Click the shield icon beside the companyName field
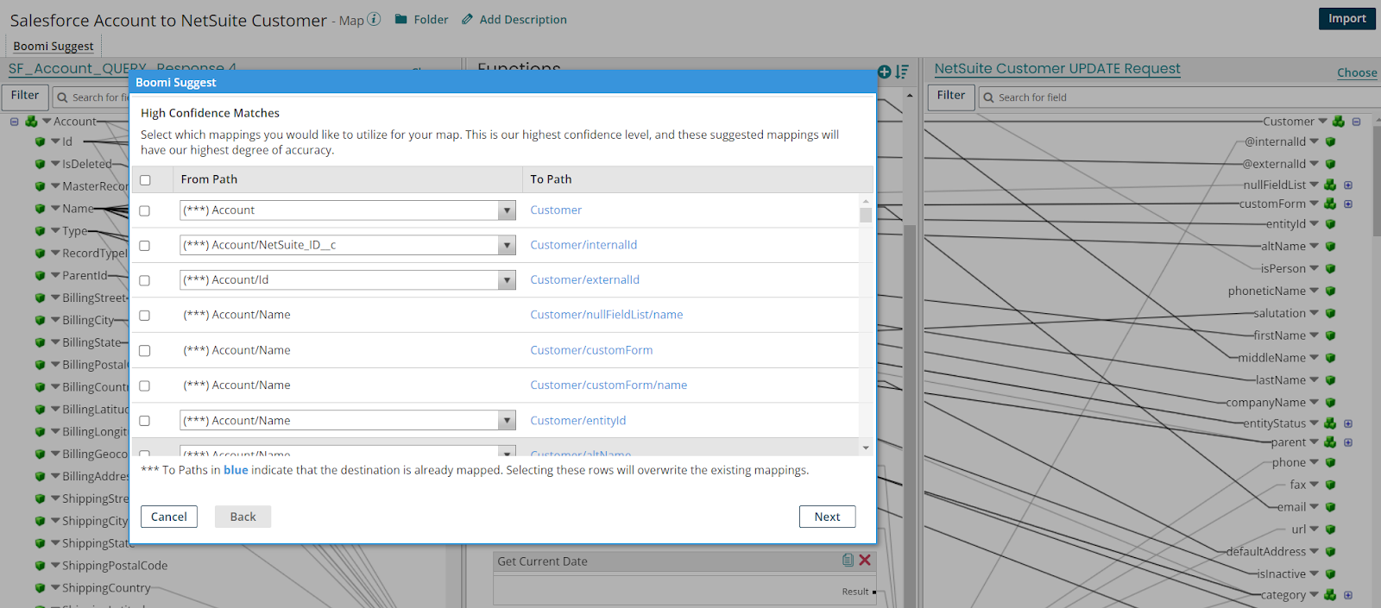Viewport: 1381px width, 608px height. pyautogui.click(x=1330, y=403)
